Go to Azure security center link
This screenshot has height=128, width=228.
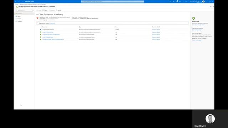tap(198, 25)
